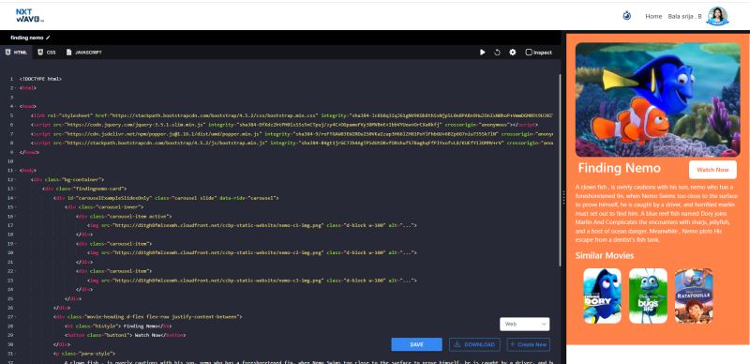Click the Finding Nemo heading in preview
This screenshot has width=750, height=364.
[x=619, y=168]
